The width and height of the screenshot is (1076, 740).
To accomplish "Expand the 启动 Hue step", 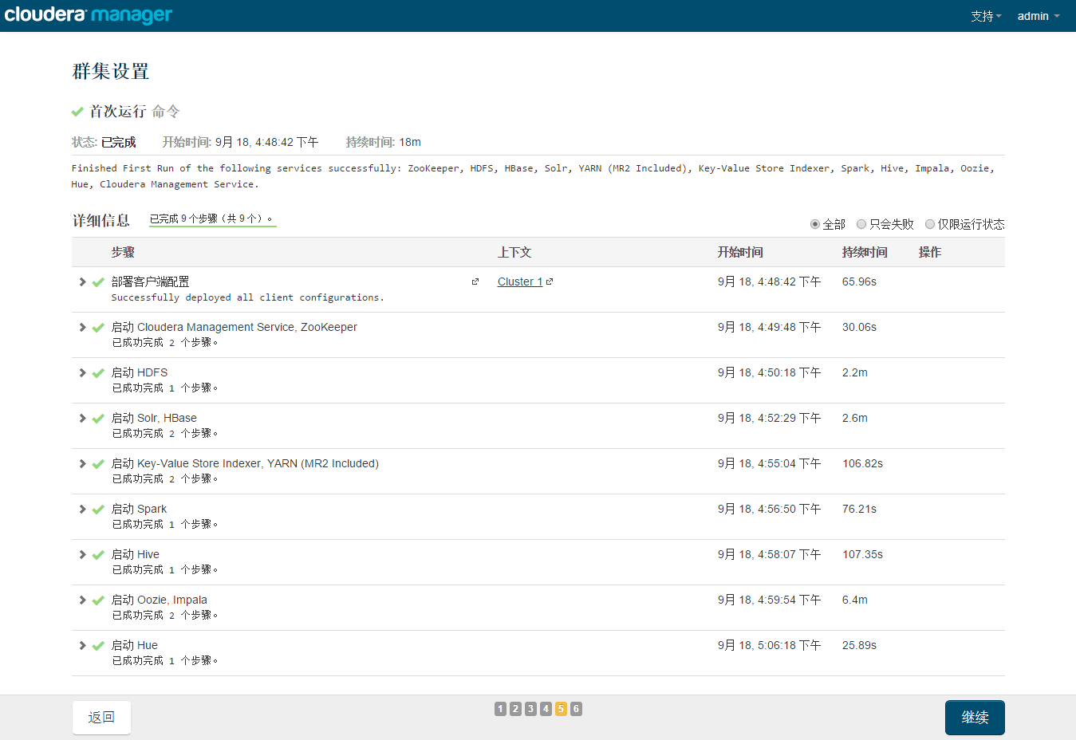I will click(82, 645).
